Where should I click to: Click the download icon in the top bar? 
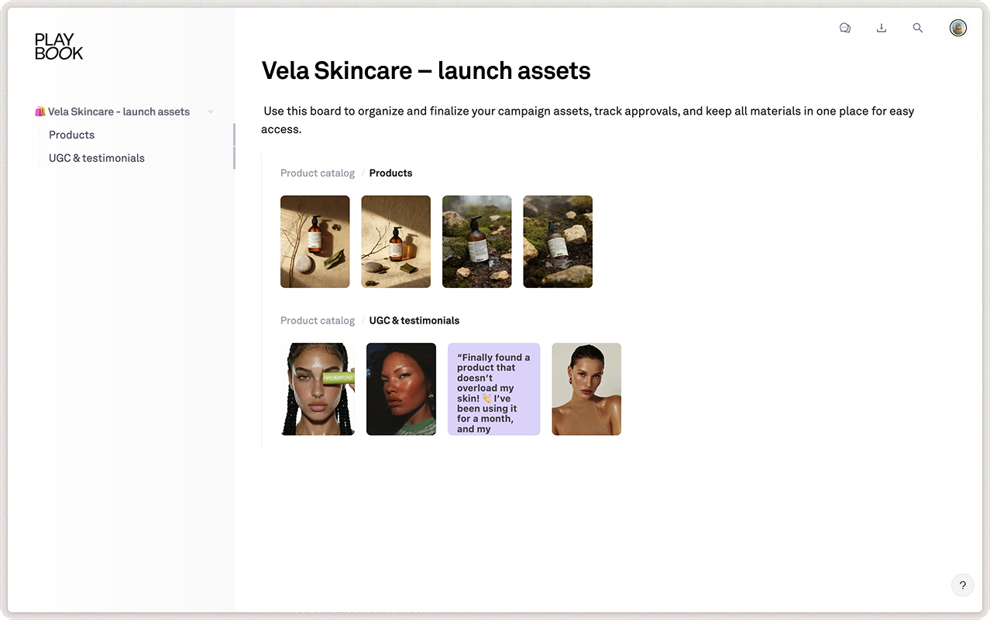coord(881,28)
